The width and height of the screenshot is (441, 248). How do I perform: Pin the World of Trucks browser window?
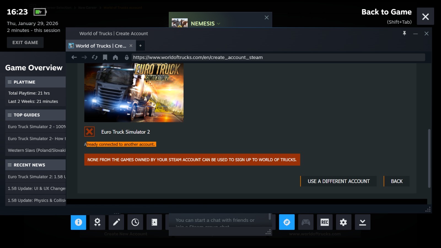[x=404, y=33]
